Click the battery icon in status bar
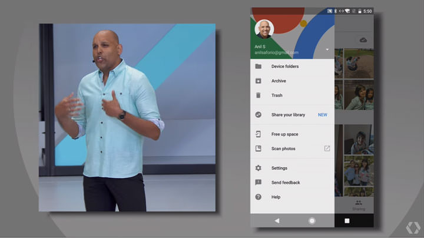This screenshot has width=424, height=238. point(360,11)
